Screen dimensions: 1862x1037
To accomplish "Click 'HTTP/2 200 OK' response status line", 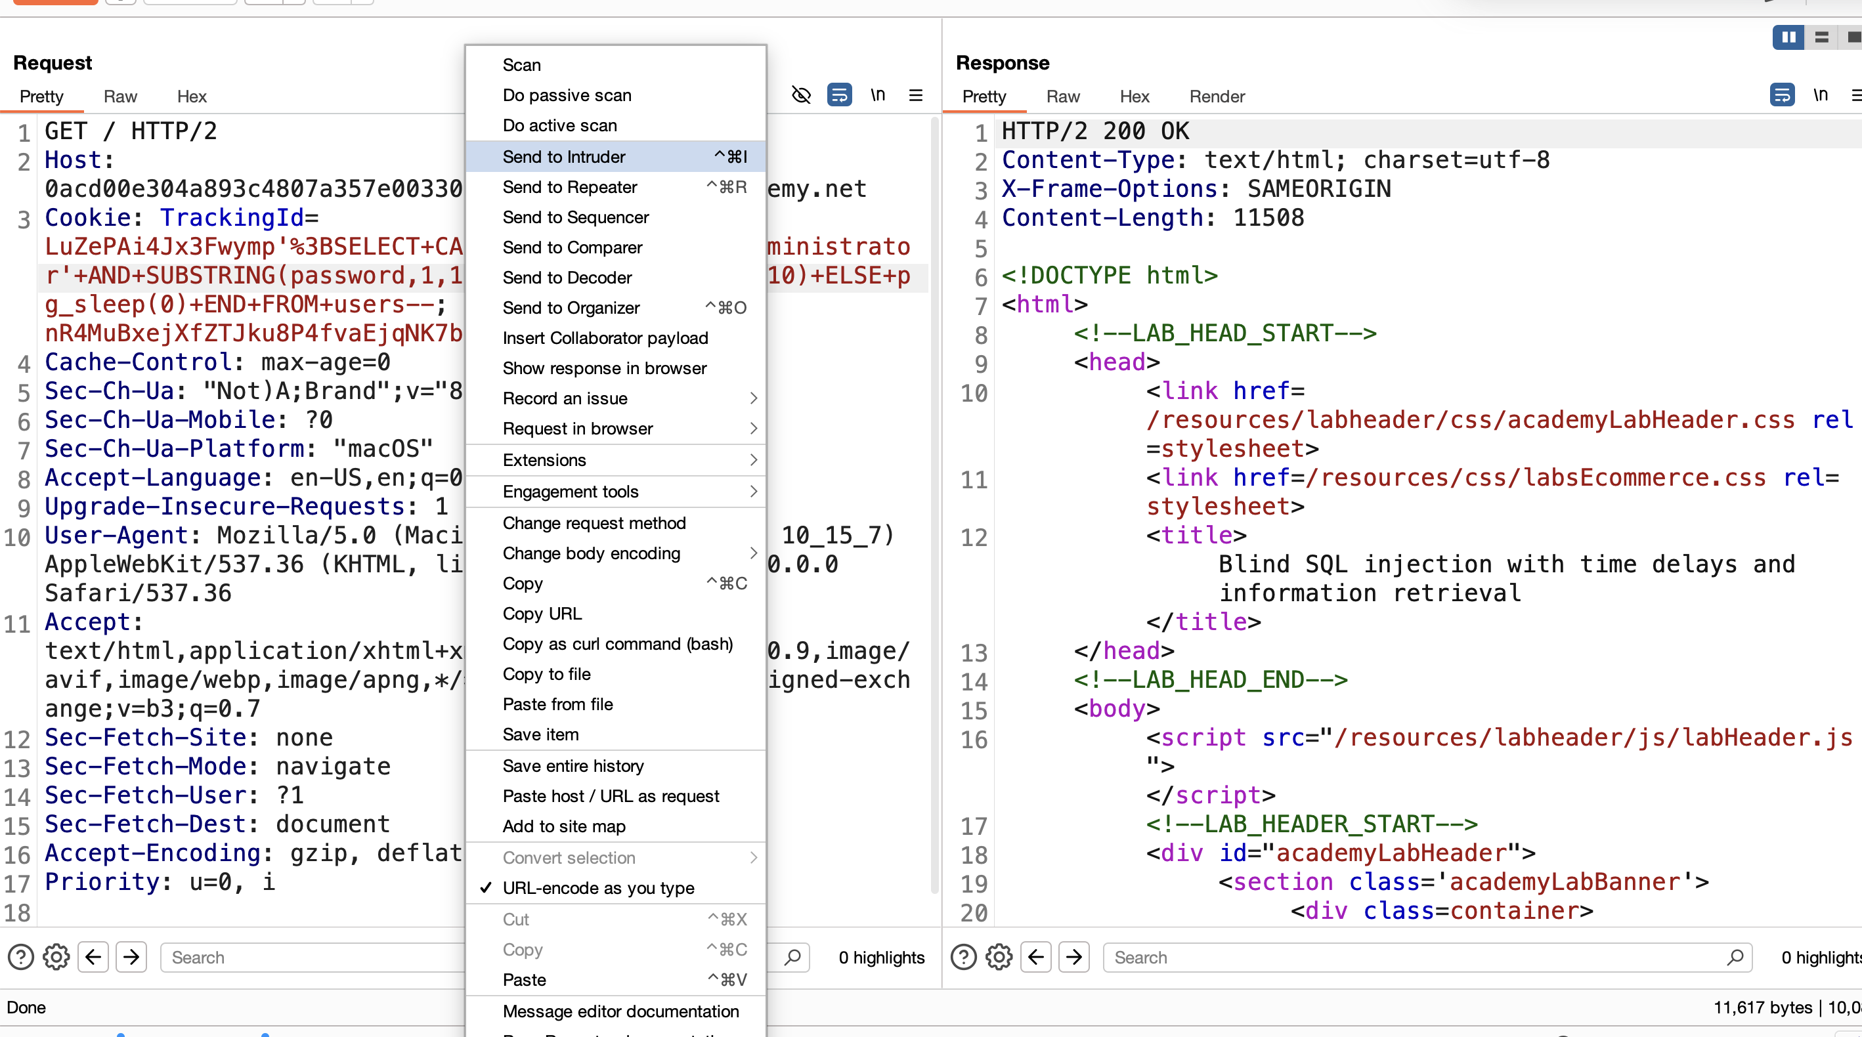I will click(x=1095, y=131).
